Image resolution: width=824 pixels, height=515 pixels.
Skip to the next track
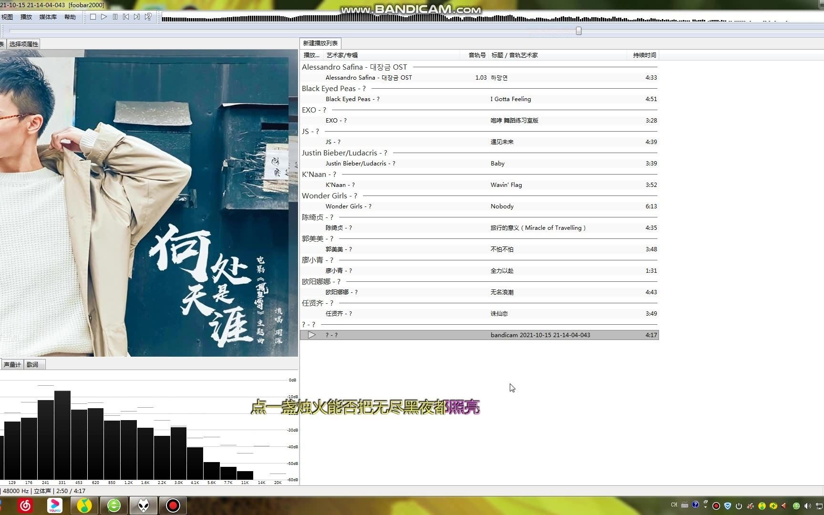[x=137, y=17]
